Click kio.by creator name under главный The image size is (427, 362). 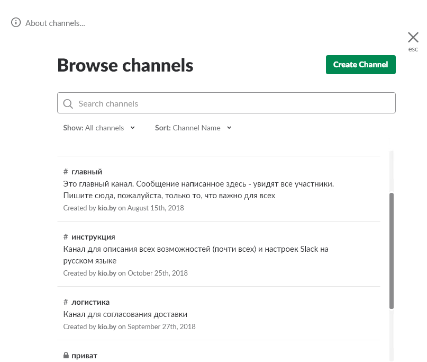[107, 208]
